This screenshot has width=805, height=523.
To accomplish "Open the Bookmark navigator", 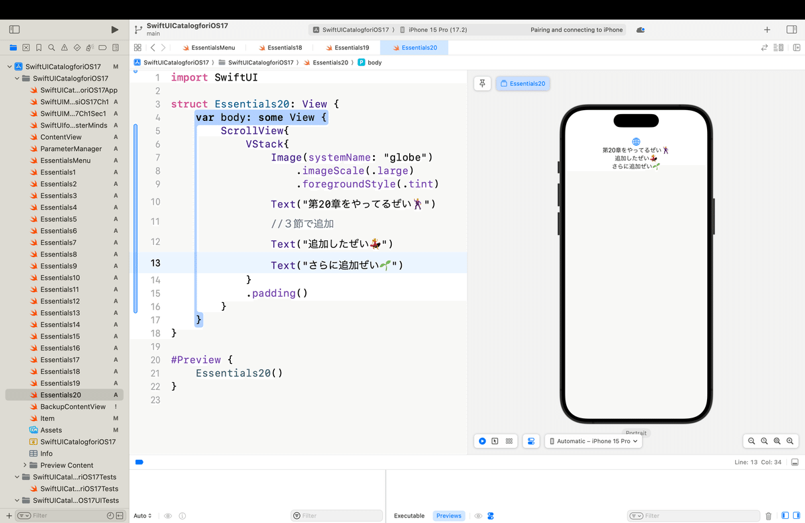I will point(39,48).
